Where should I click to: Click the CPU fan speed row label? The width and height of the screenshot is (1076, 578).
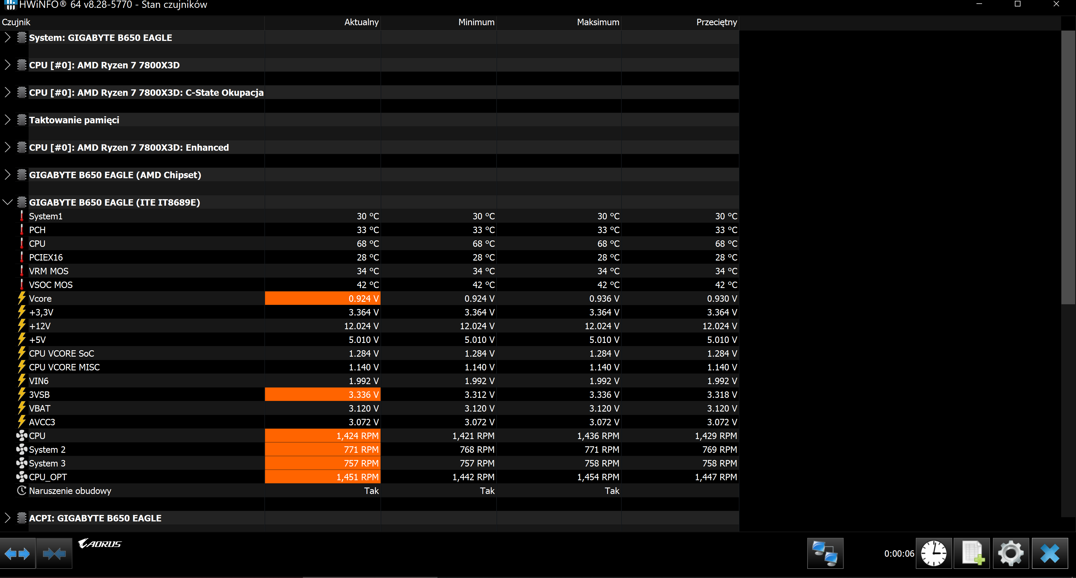[37, 435]
